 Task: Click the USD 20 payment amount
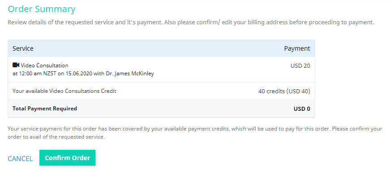[300, 66]
